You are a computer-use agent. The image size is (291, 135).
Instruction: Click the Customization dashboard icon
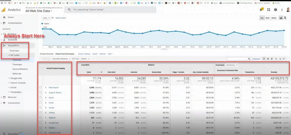point(4,23)
